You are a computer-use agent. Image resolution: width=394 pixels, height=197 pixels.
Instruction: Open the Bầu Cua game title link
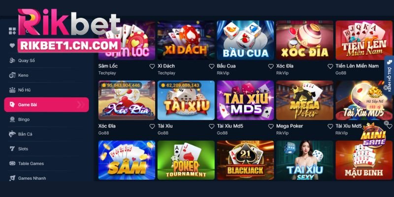pos(226,66)
